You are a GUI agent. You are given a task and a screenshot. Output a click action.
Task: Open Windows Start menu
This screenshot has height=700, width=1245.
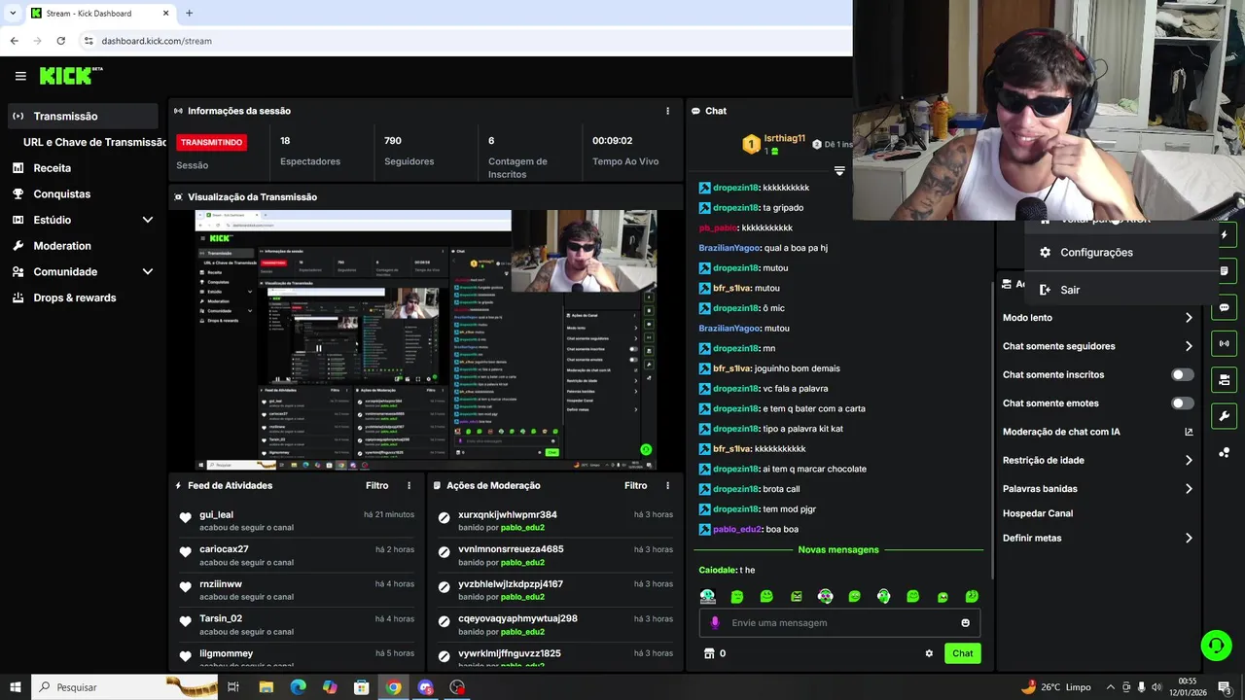click(x=16, y=687)
